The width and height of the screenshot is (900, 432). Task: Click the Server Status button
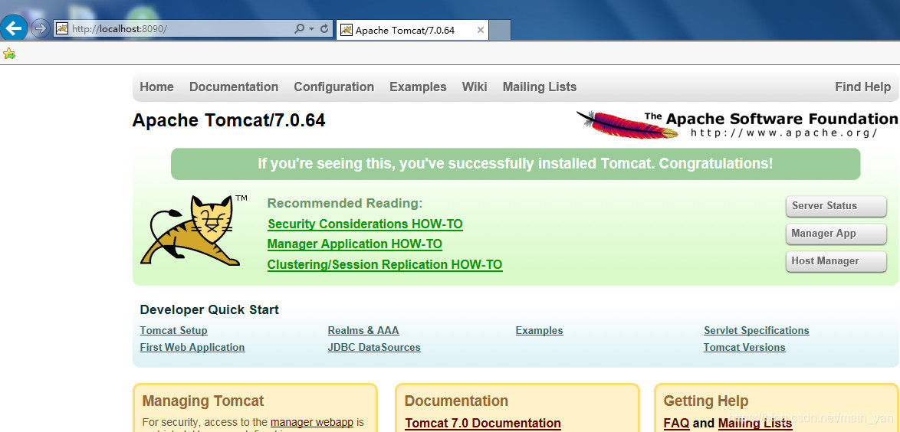pyautogui.click(x=836, y=206)
